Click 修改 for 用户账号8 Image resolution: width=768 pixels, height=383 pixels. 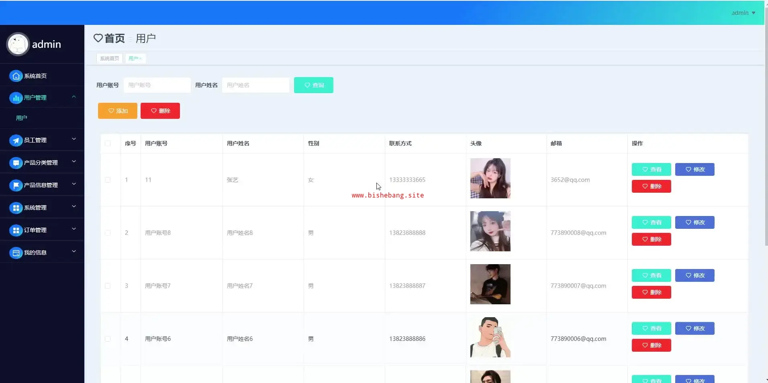[695, 222]
